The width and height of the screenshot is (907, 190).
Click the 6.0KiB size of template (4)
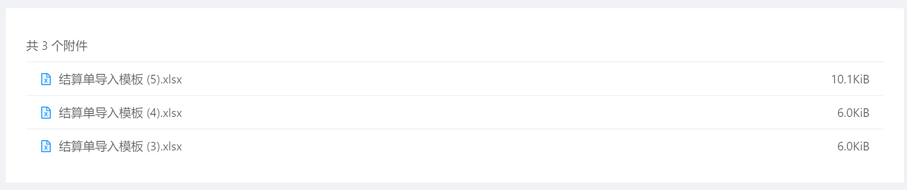point(853,113)
